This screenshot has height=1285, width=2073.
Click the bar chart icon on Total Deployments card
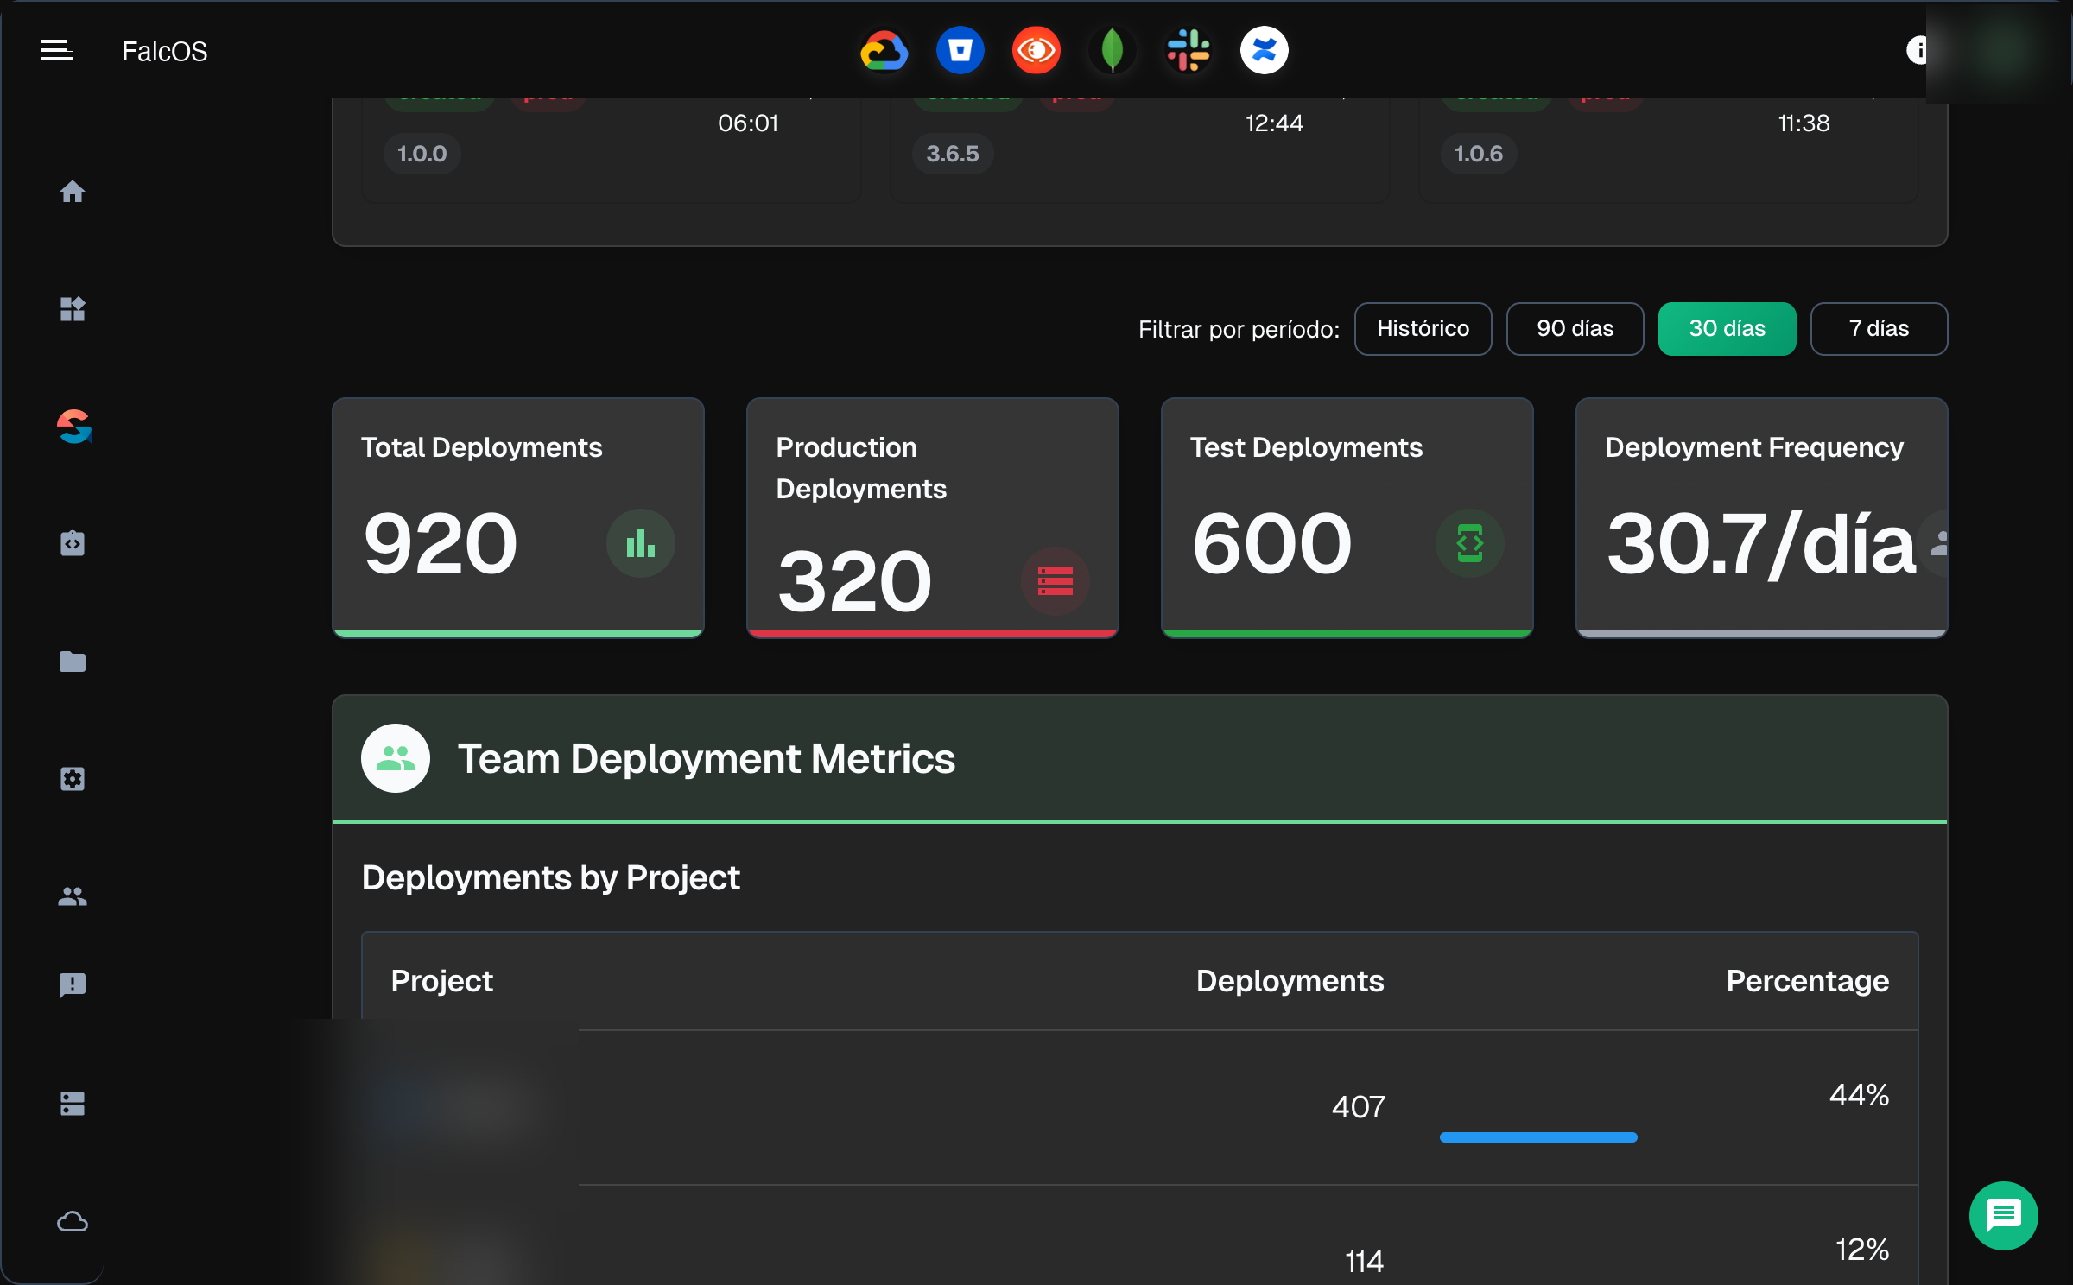641,543
